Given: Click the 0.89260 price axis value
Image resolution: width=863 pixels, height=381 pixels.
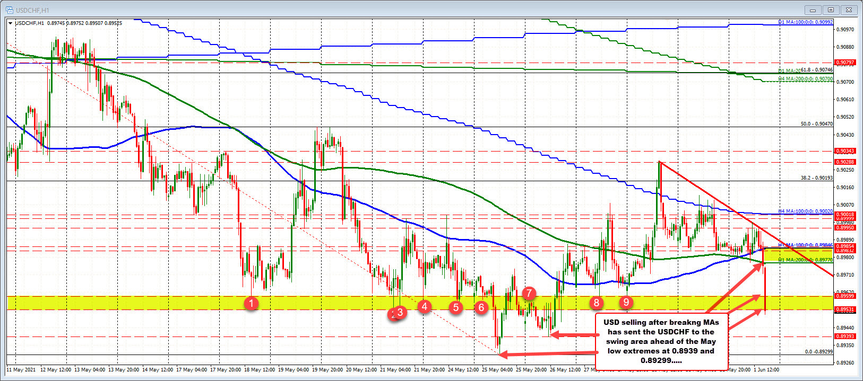Looking at the screenshot, I should pos(845,362).
